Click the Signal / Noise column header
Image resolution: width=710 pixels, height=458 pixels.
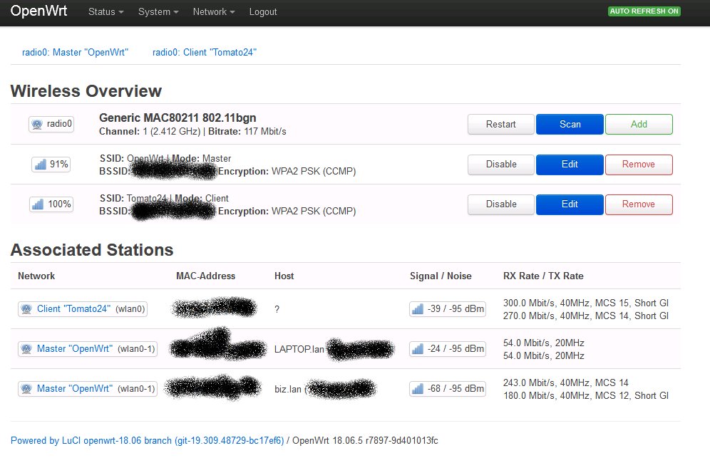(x=441, y=276)
